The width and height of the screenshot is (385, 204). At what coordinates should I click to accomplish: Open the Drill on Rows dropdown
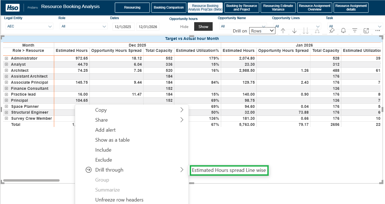click(x=262, y=31)
